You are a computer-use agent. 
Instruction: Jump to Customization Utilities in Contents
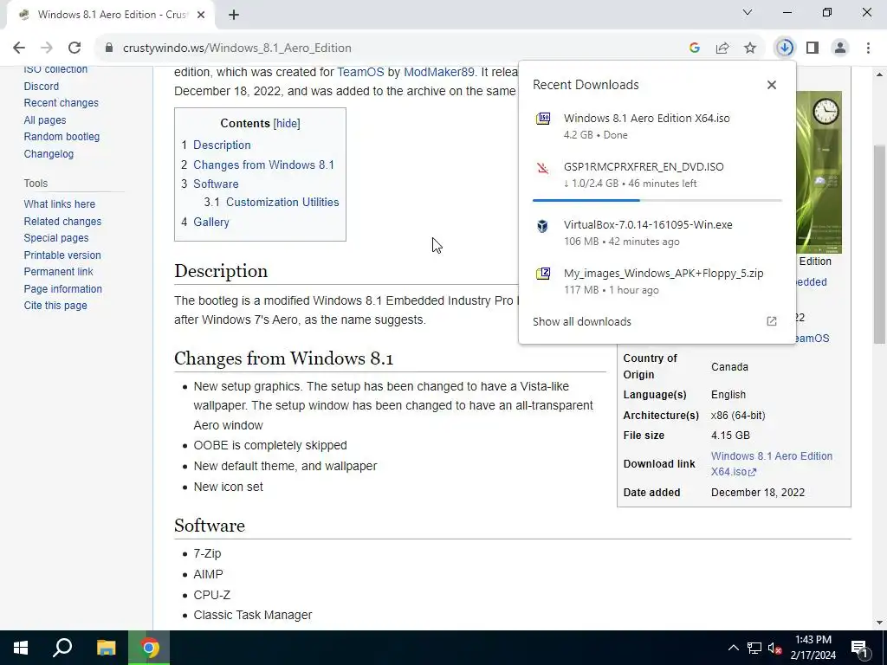282,203
